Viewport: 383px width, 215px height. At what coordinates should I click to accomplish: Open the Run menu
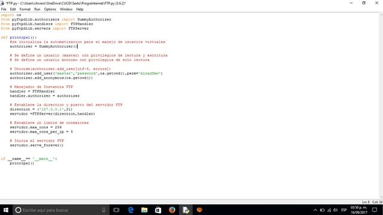pyautogui.click(x=37, y=10)
